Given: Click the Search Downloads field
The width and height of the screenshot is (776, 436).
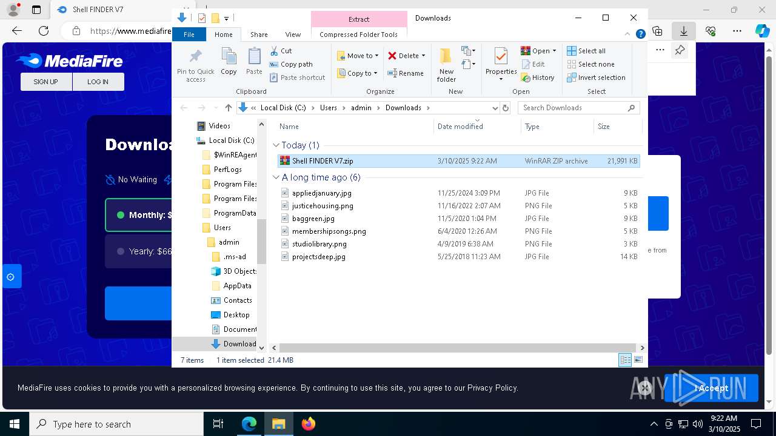Looking at the screenshot, I should (x=579, y=108).
